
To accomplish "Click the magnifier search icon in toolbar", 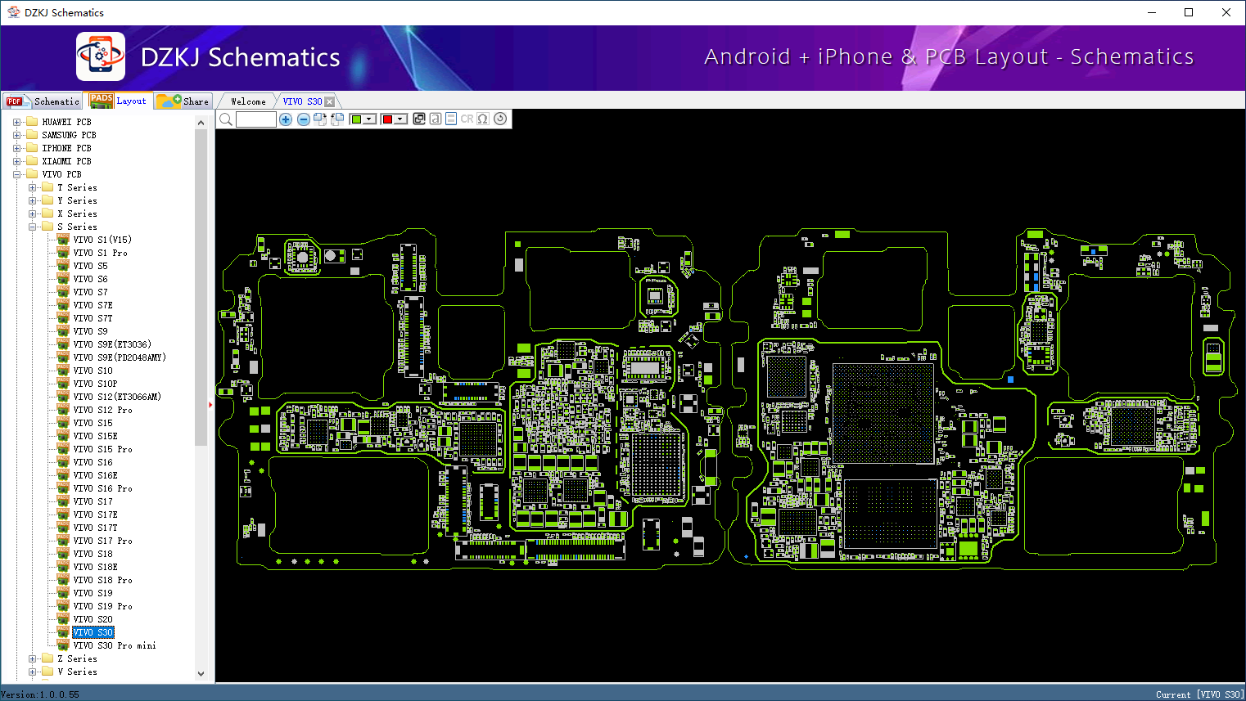I will click(x=226, y=119).
